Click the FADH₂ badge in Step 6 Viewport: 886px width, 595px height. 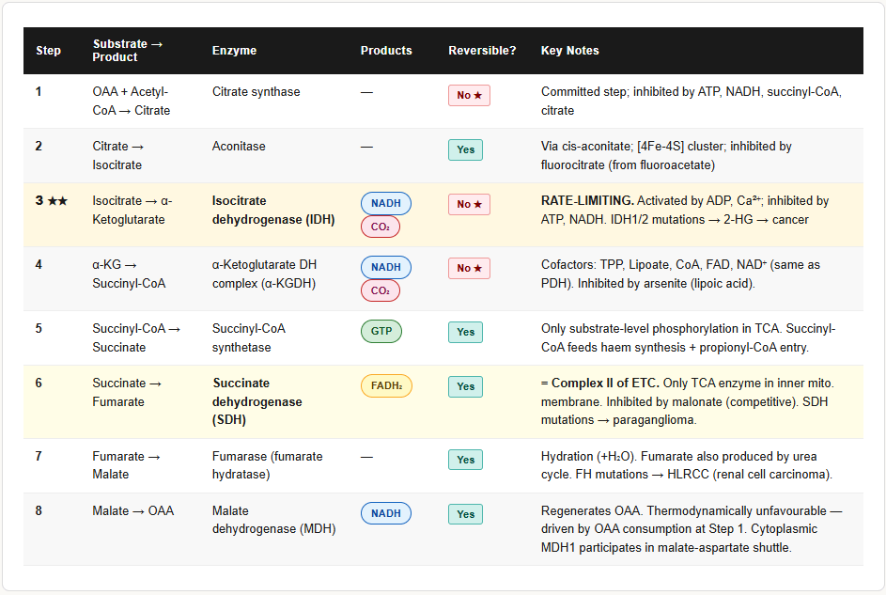pos(386,386)
